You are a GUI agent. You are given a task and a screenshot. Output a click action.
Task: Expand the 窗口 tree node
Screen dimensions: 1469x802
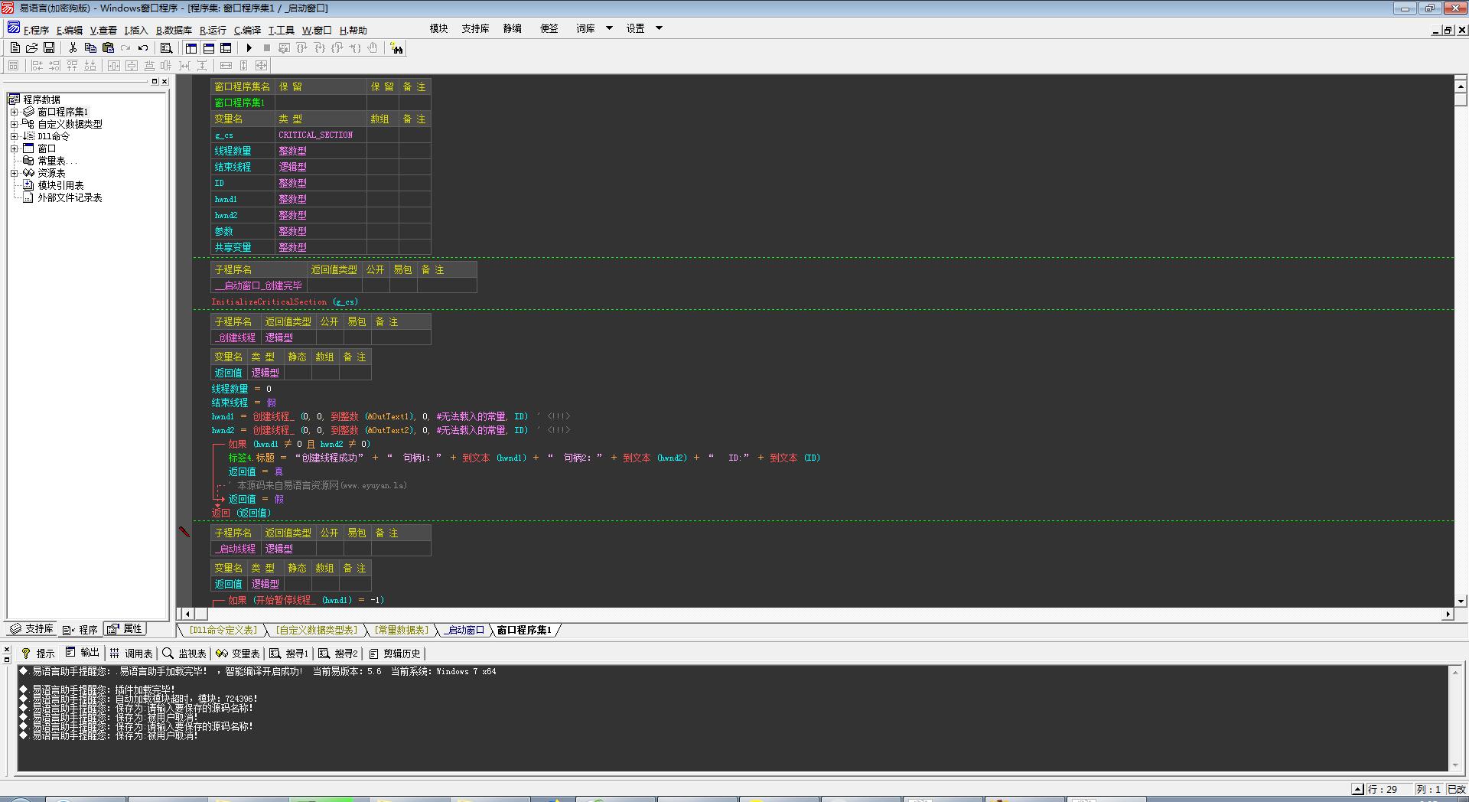14,148
